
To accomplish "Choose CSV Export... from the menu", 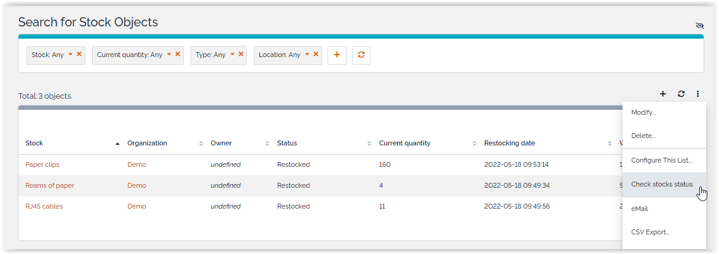I will 650,232.
